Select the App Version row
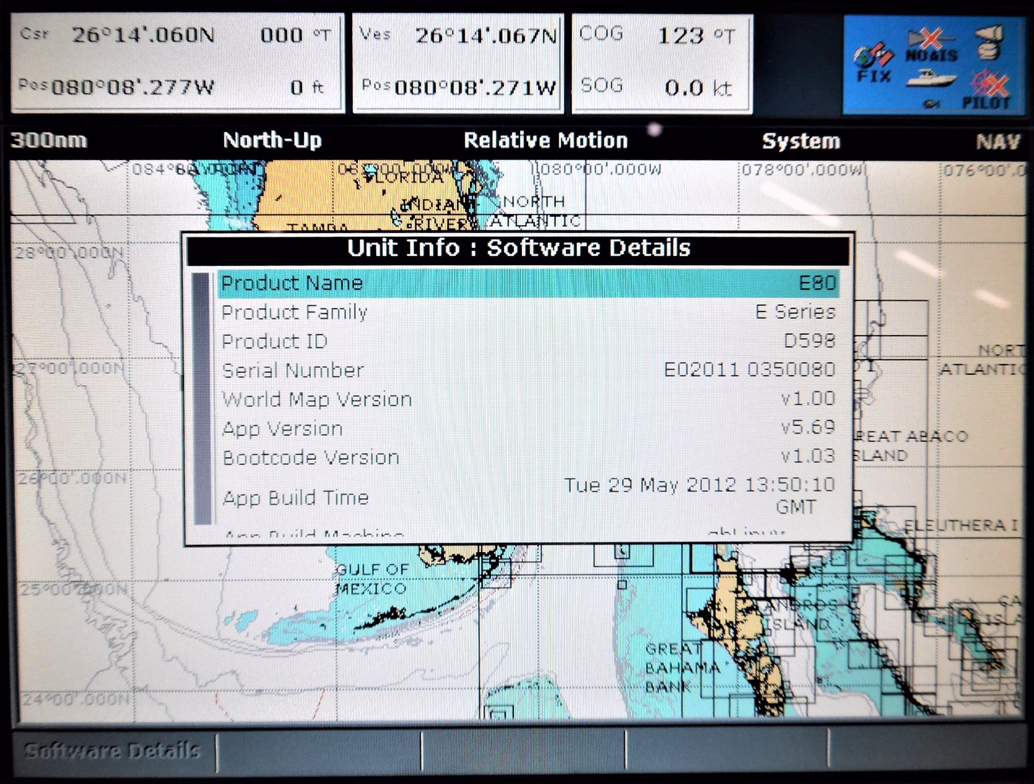Screen dimensions: 1034x784 528,428
